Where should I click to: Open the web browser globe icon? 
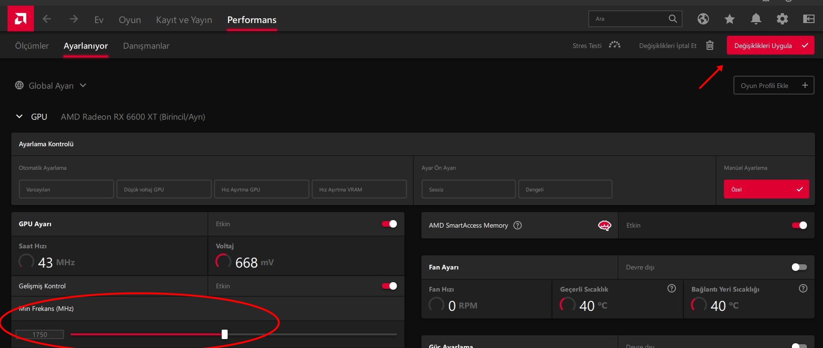[x=703, y=19]
